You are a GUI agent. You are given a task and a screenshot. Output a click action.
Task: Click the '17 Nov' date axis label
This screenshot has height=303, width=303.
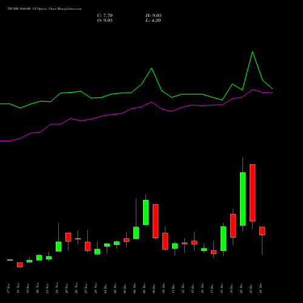[x=8, y=288]
